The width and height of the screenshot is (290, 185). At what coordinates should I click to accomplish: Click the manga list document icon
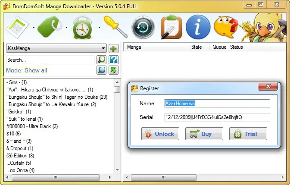coord(17,27)
